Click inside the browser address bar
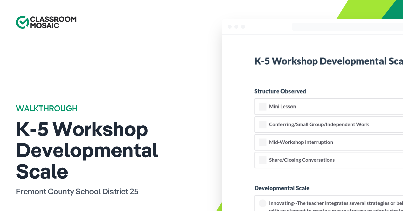 (346, 26)
